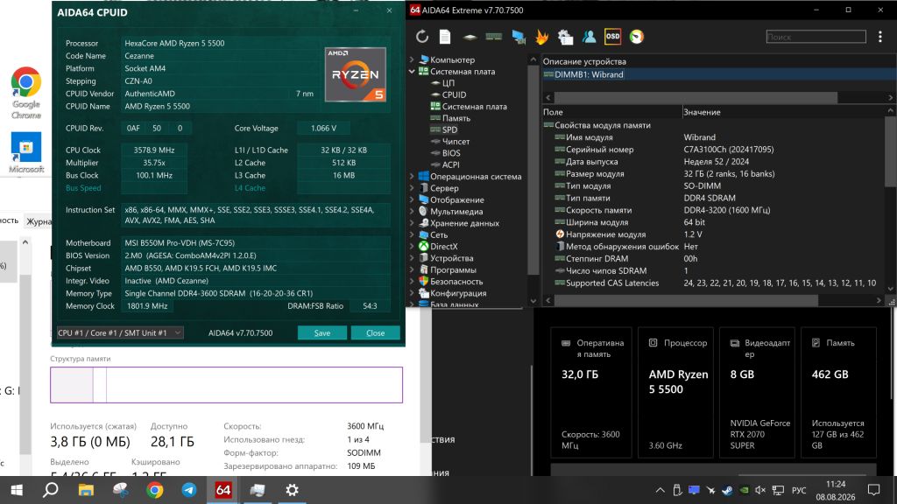Image resolution: width=897 pixels, height=504 pixels.
Task: Open Steam icon in system tray
Action: point(727,490)
